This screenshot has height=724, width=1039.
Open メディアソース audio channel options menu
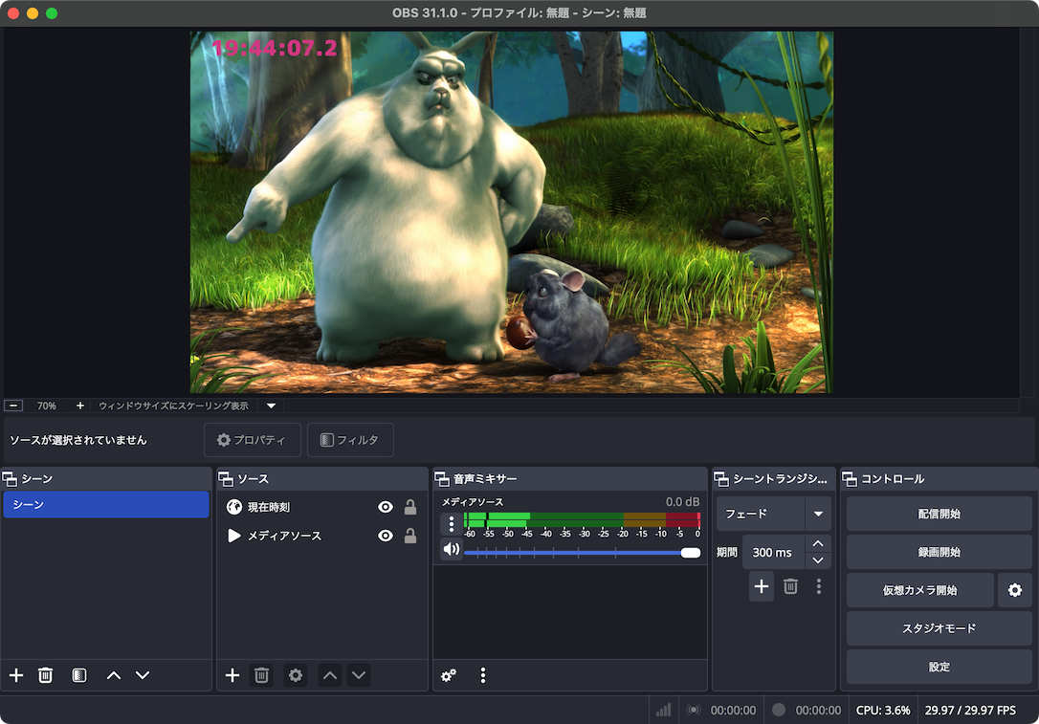(x=452, y=524)
